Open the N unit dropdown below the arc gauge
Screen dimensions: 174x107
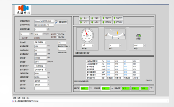point(115,45)
